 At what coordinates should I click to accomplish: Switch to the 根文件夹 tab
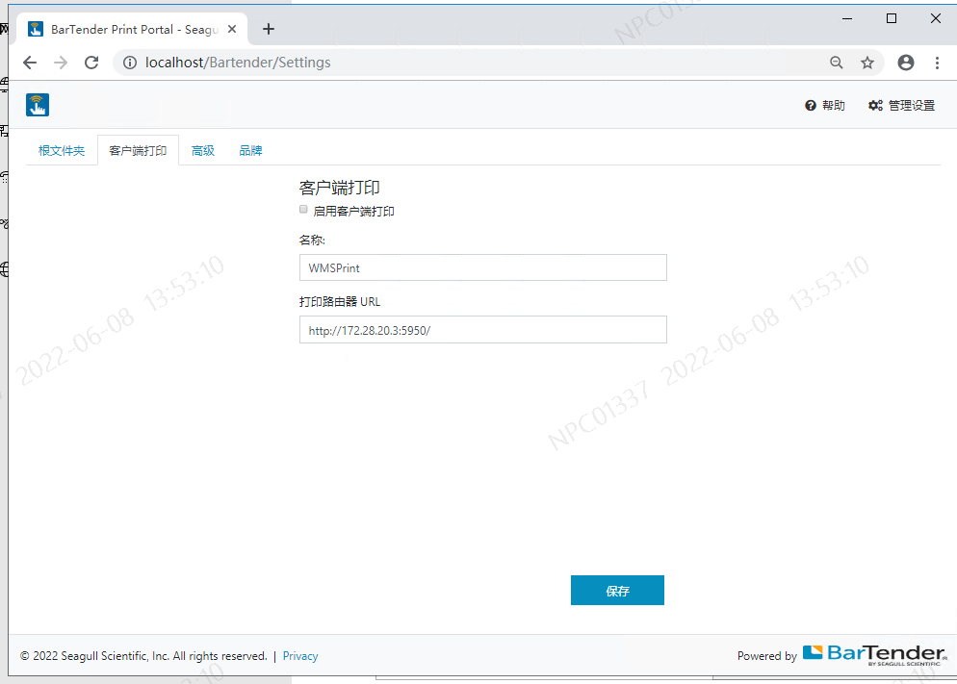point(61,150)
